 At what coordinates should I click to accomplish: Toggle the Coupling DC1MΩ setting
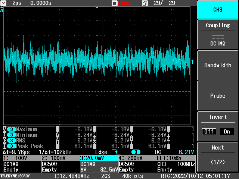[218, 35]
